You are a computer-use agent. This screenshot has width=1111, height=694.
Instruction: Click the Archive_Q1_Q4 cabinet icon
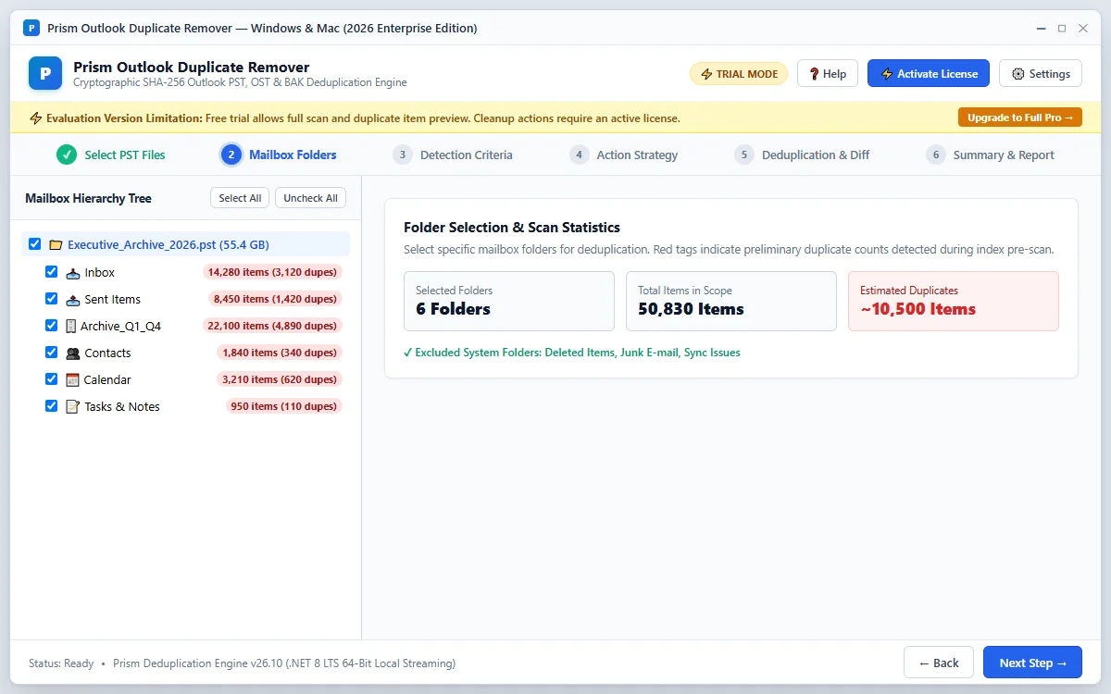(71, 326)
